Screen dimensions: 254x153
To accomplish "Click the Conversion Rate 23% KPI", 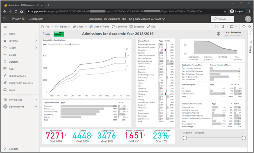I will pos(162,136).
